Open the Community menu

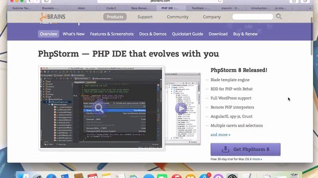click(178, 17)
